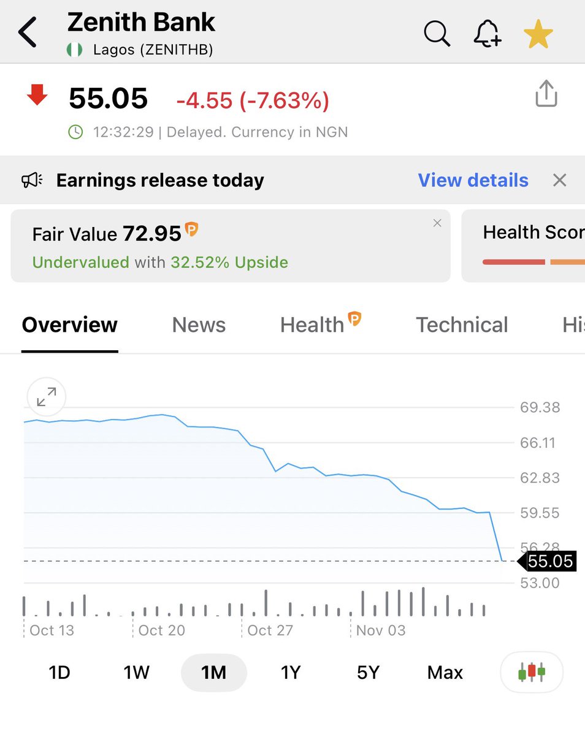This screenshot has width=585, height=736.
Task: Select the 1D chart range
Action: [59, 673]
